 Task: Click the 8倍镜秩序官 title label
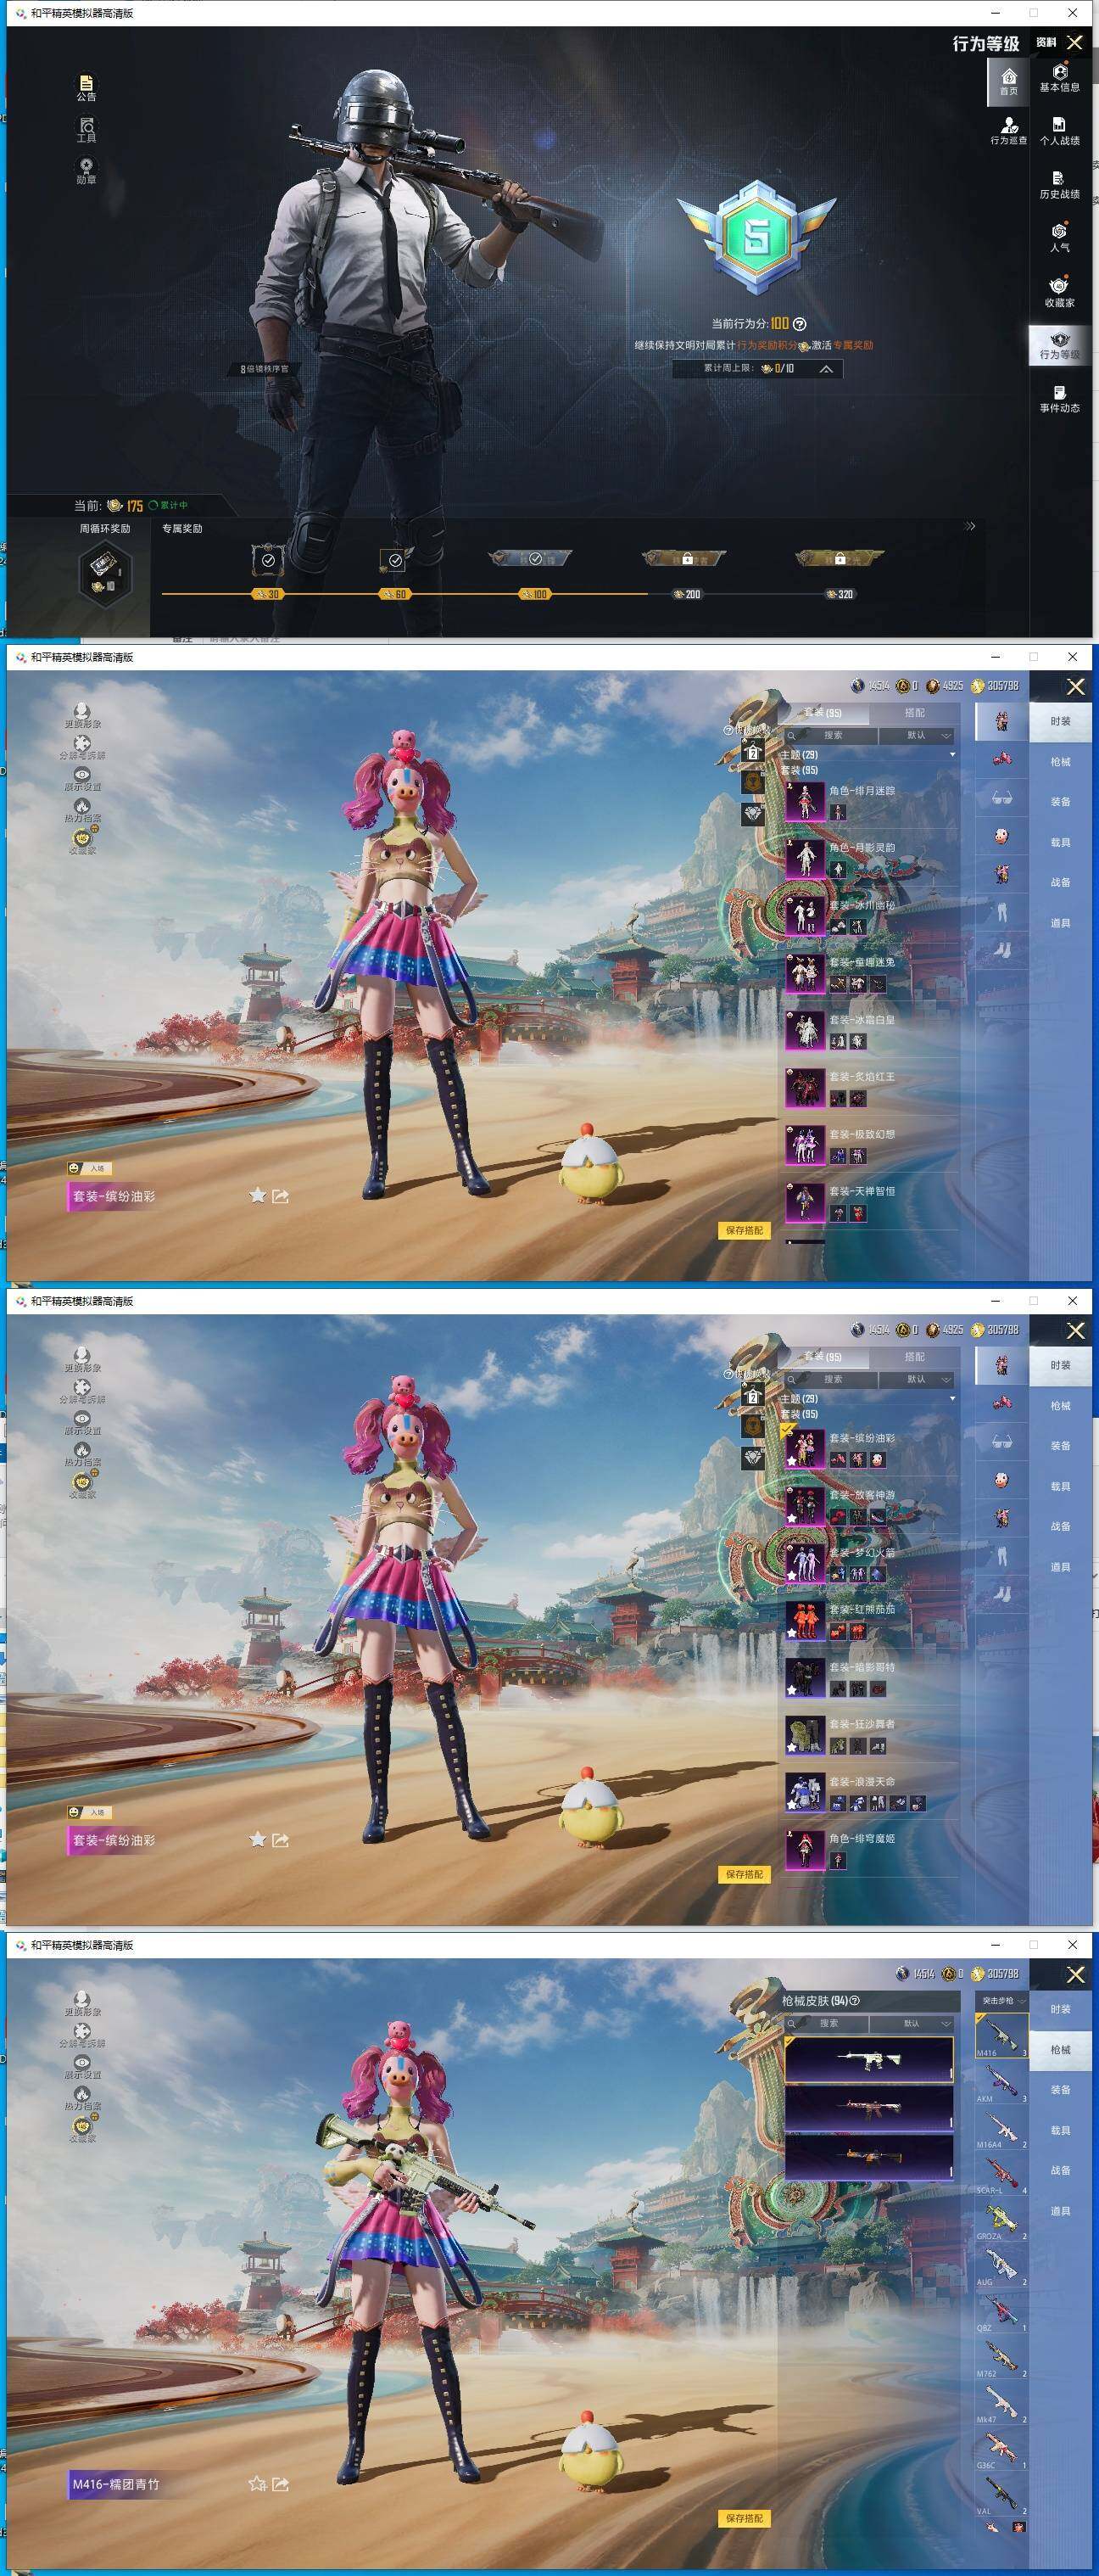click(264, 369)
